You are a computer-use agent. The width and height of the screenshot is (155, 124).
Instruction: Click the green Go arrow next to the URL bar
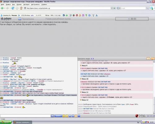point(115,8)
